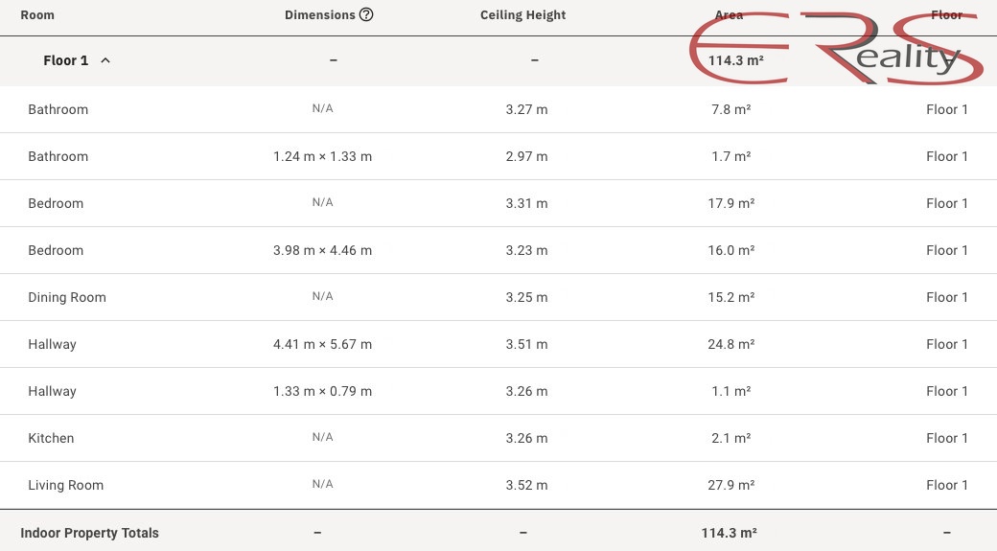Click the 114.3 m² total in the totals row
Viewport: 997px width, 551px height.
pos(730,533)
